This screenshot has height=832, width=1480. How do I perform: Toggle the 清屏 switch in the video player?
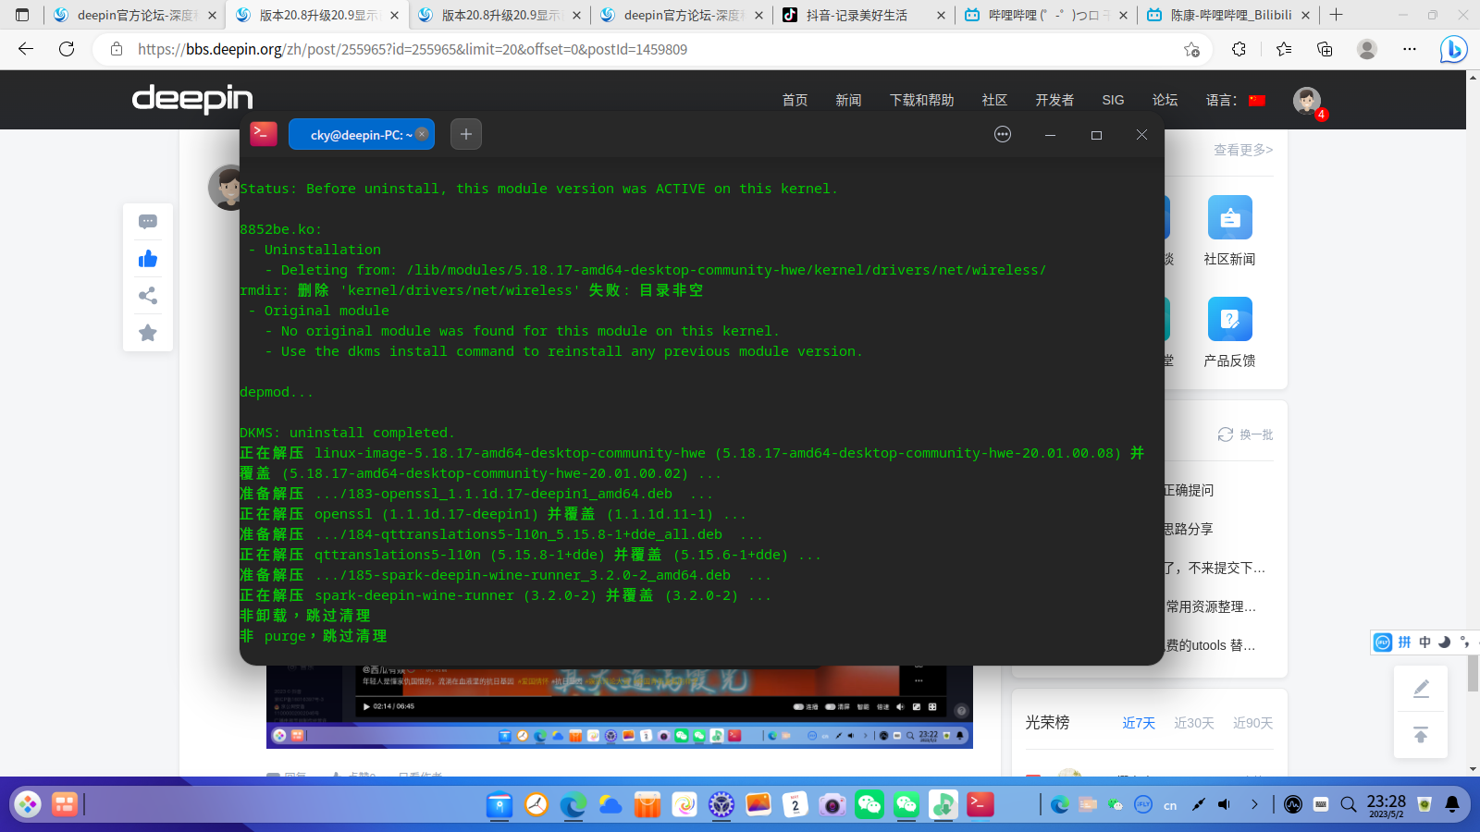(x=830, y=707)
